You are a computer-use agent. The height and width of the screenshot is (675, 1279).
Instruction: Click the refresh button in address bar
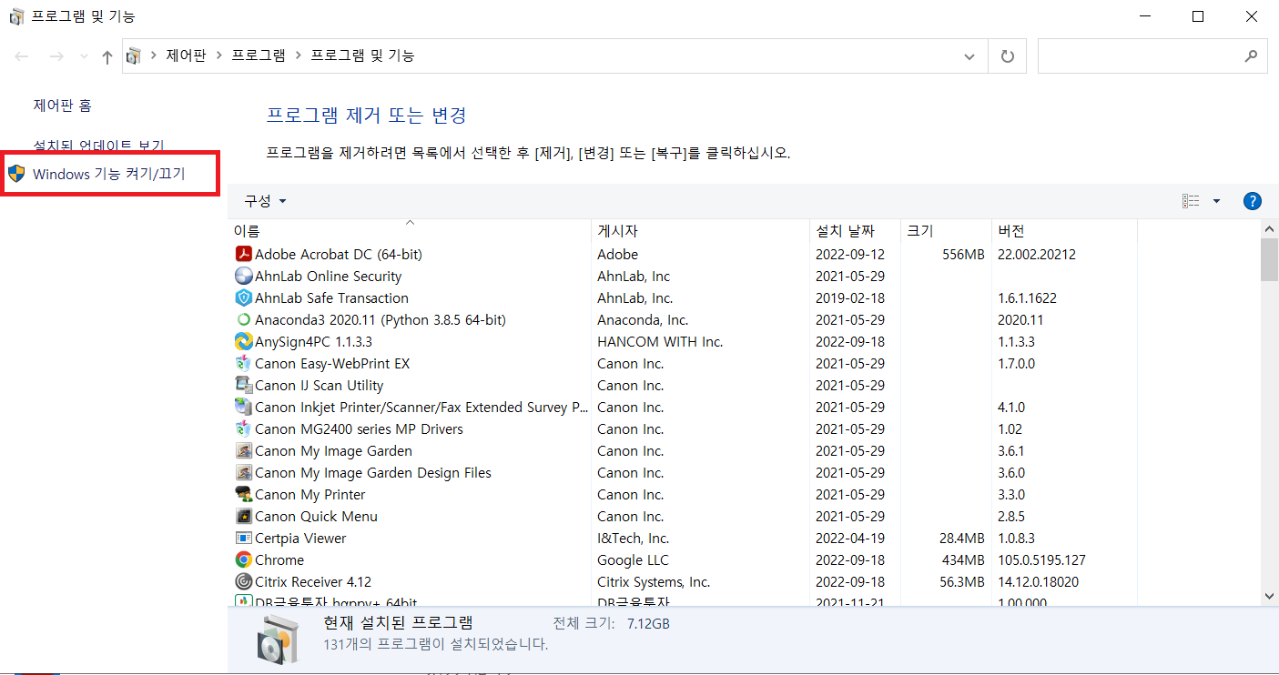(x=1007, y=56)
